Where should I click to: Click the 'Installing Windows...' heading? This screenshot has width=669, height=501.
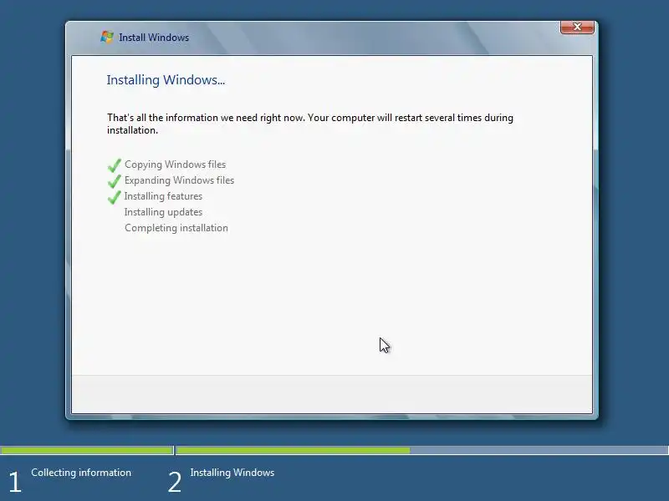tap(166, 80)
